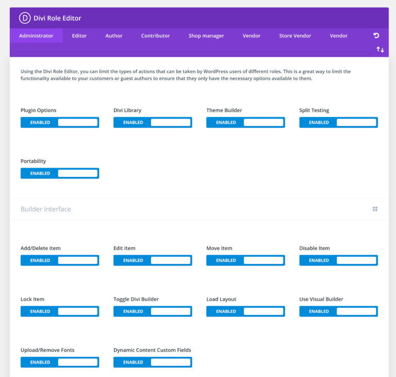Click the Divi Role Editor title
396x377 pixels.
(x=57, y=18)
